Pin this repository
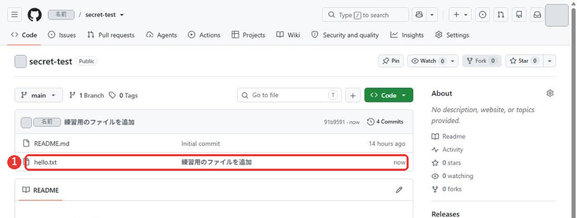 tap(391, 61)
